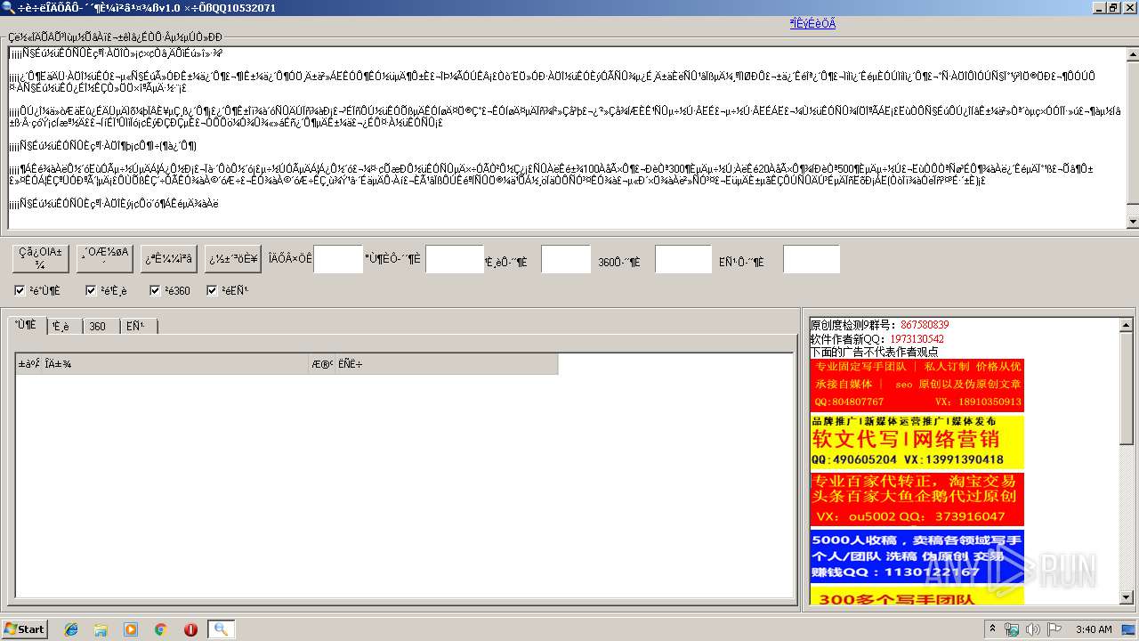This screenshot has height=641, width=1139.
Task: Select the running magnifier app on taskbar
Action: (221, 629)
